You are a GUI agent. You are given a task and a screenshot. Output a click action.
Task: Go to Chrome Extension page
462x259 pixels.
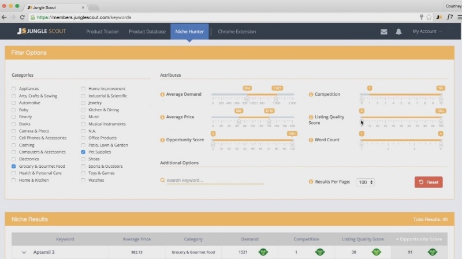point(237,32)
